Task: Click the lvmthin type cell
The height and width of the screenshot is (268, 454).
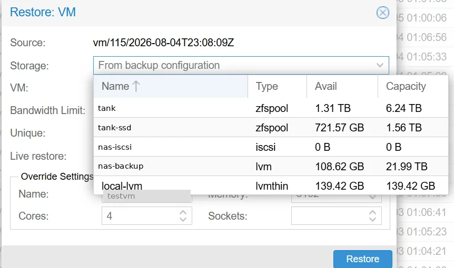Action: tap(272, 186)
